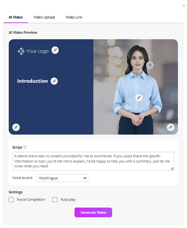Click the Your Logo placeholder image

pyautogui.click(x=33, y=51)
